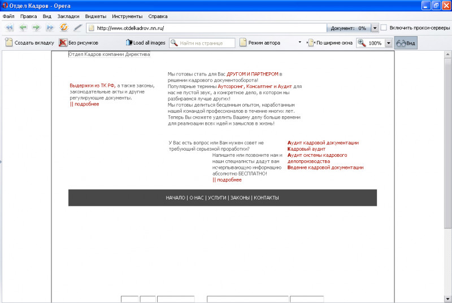Image resolution: width=452 pixels, height=303 pixels.
Task: Click подробнее link under БЕСПЛАТНО text
Action: pos(227,179)
